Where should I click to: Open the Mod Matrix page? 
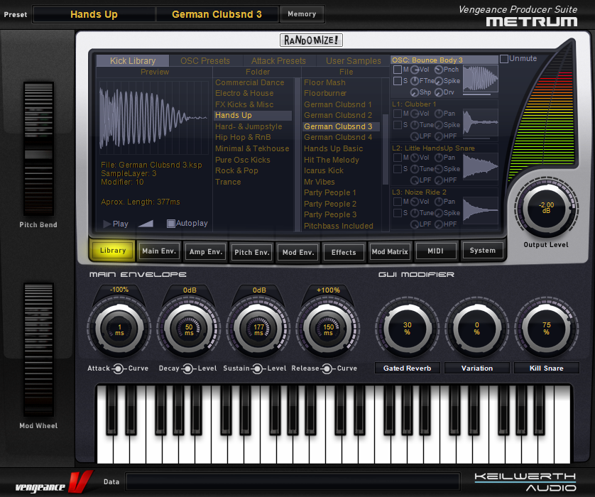point(390,251)
